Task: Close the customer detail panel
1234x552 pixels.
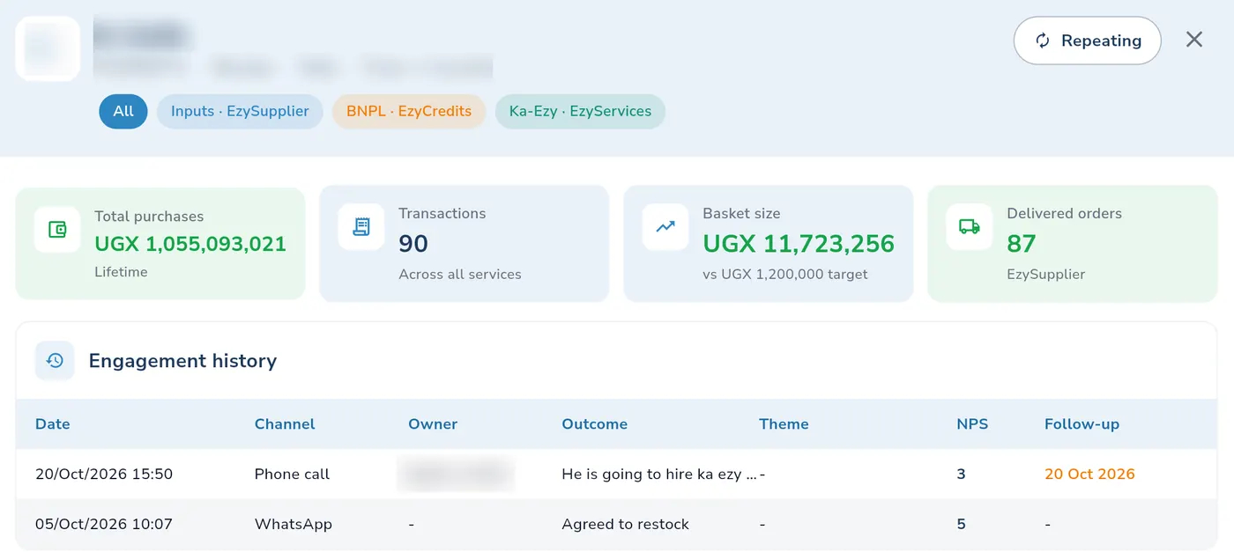Action: (x=1194, y=40)
